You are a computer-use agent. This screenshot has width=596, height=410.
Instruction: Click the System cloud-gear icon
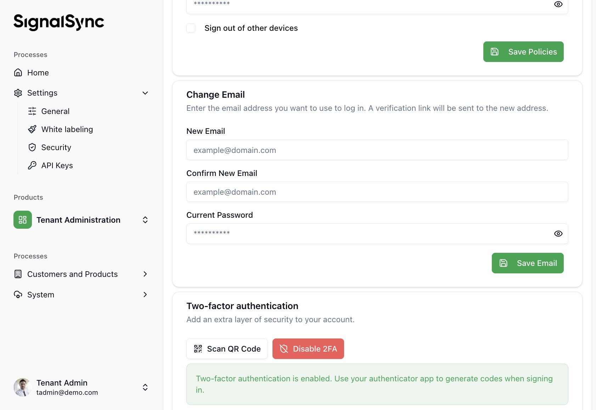pyautogui.click(x=18, y=295)
